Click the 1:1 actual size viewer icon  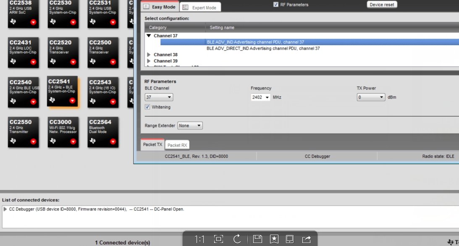pyautogui.click(x=199, y=239)
